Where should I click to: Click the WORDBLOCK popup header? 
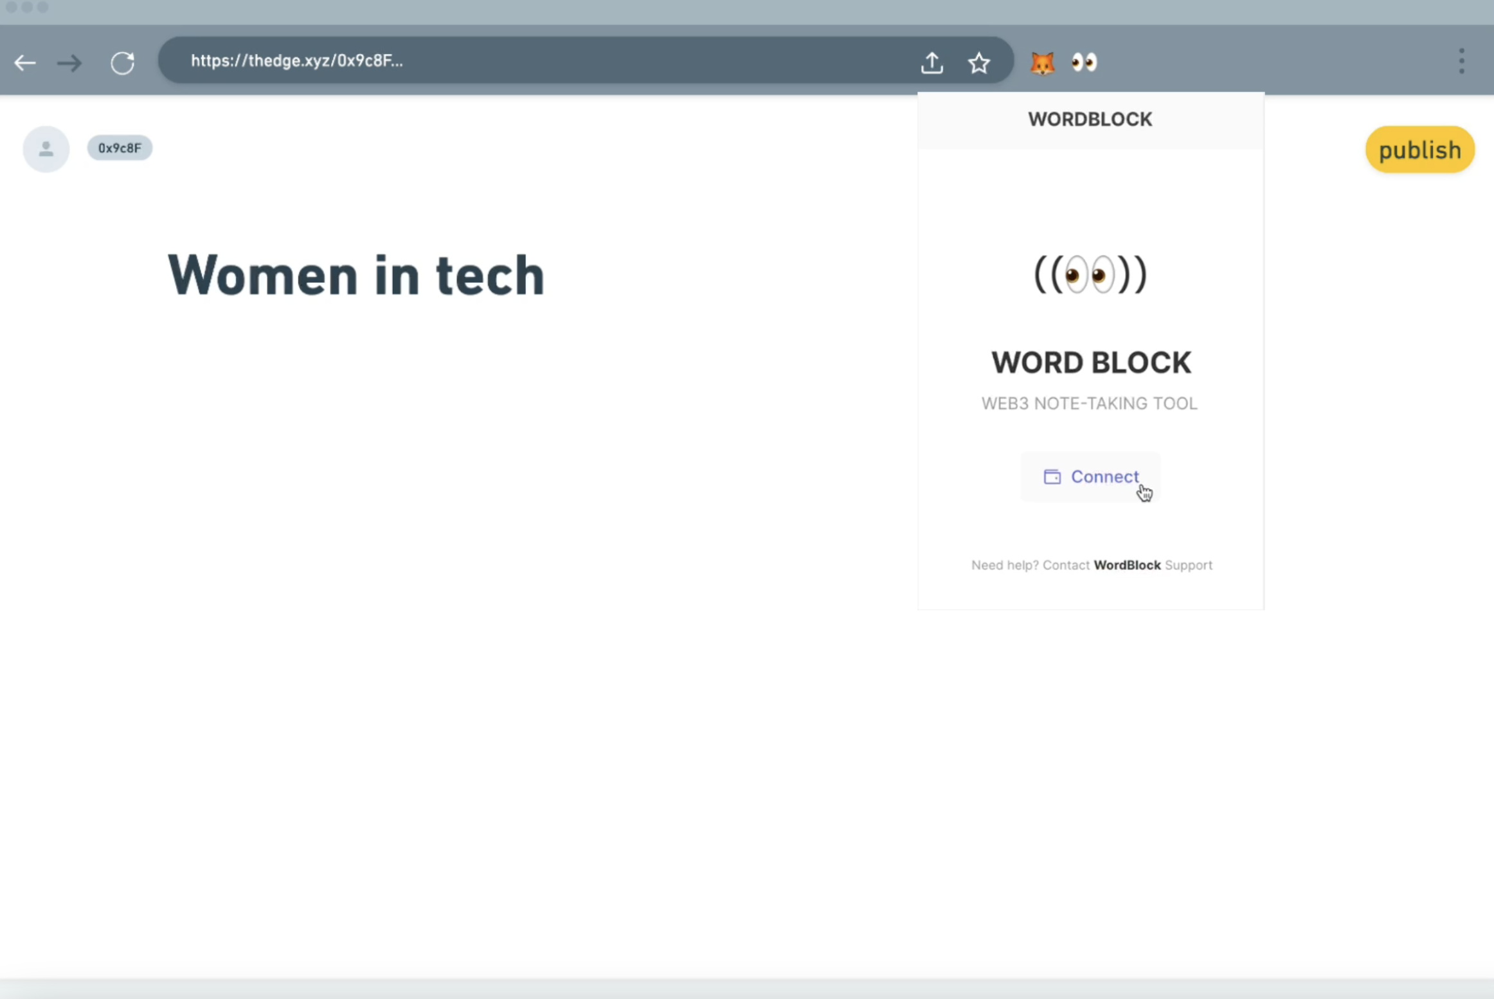(x=1090, y=120)
